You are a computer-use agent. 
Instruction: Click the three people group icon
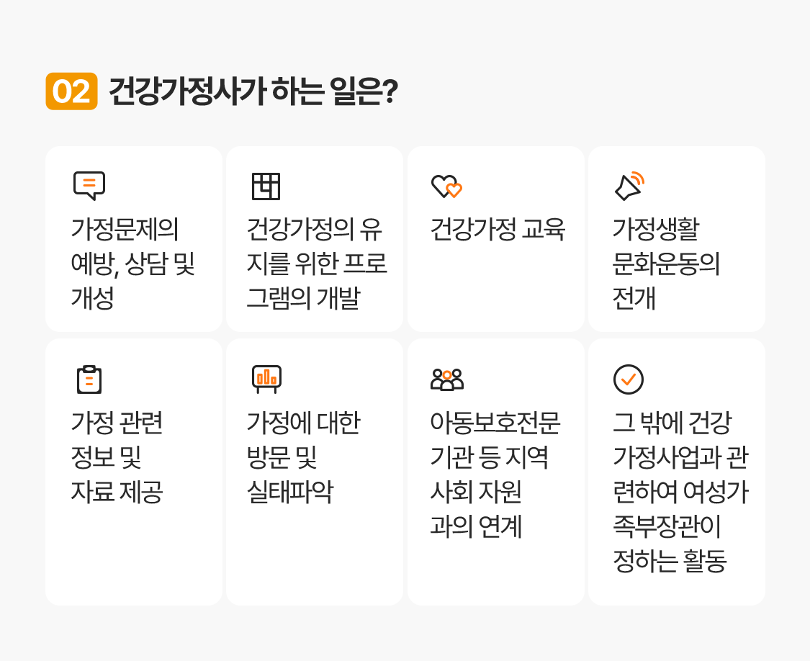447,379
